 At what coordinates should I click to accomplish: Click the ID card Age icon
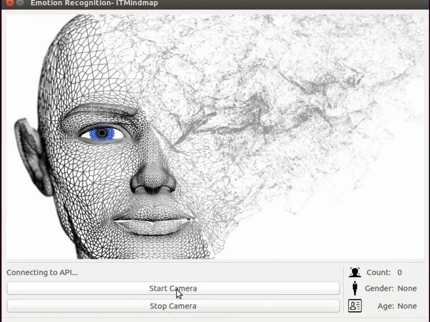(355, 306)
